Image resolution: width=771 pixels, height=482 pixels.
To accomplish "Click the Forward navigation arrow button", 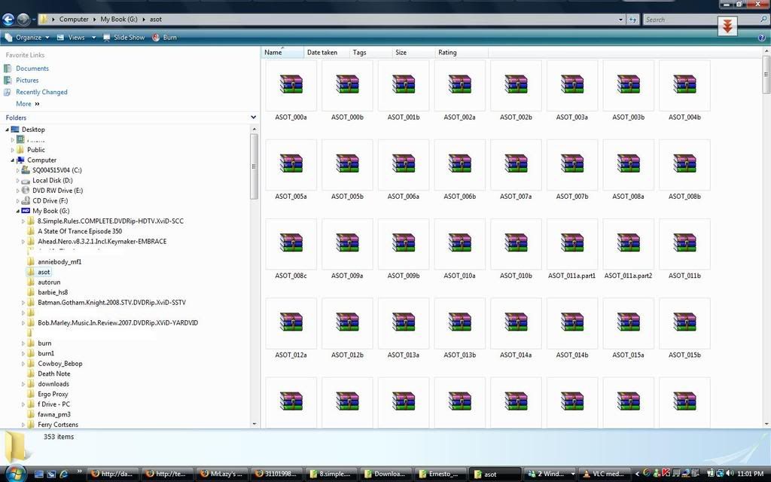I will [x=23, y=19].
